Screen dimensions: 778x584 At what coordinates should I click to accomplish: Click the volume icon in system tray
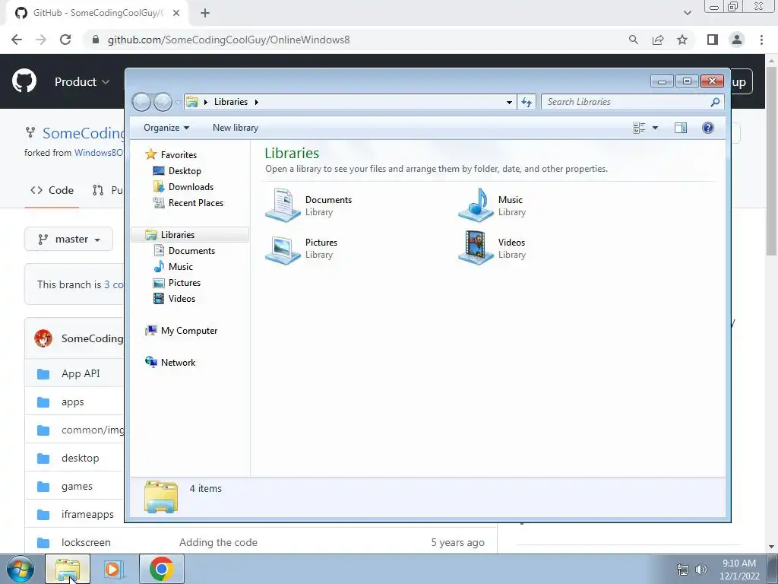701,570
